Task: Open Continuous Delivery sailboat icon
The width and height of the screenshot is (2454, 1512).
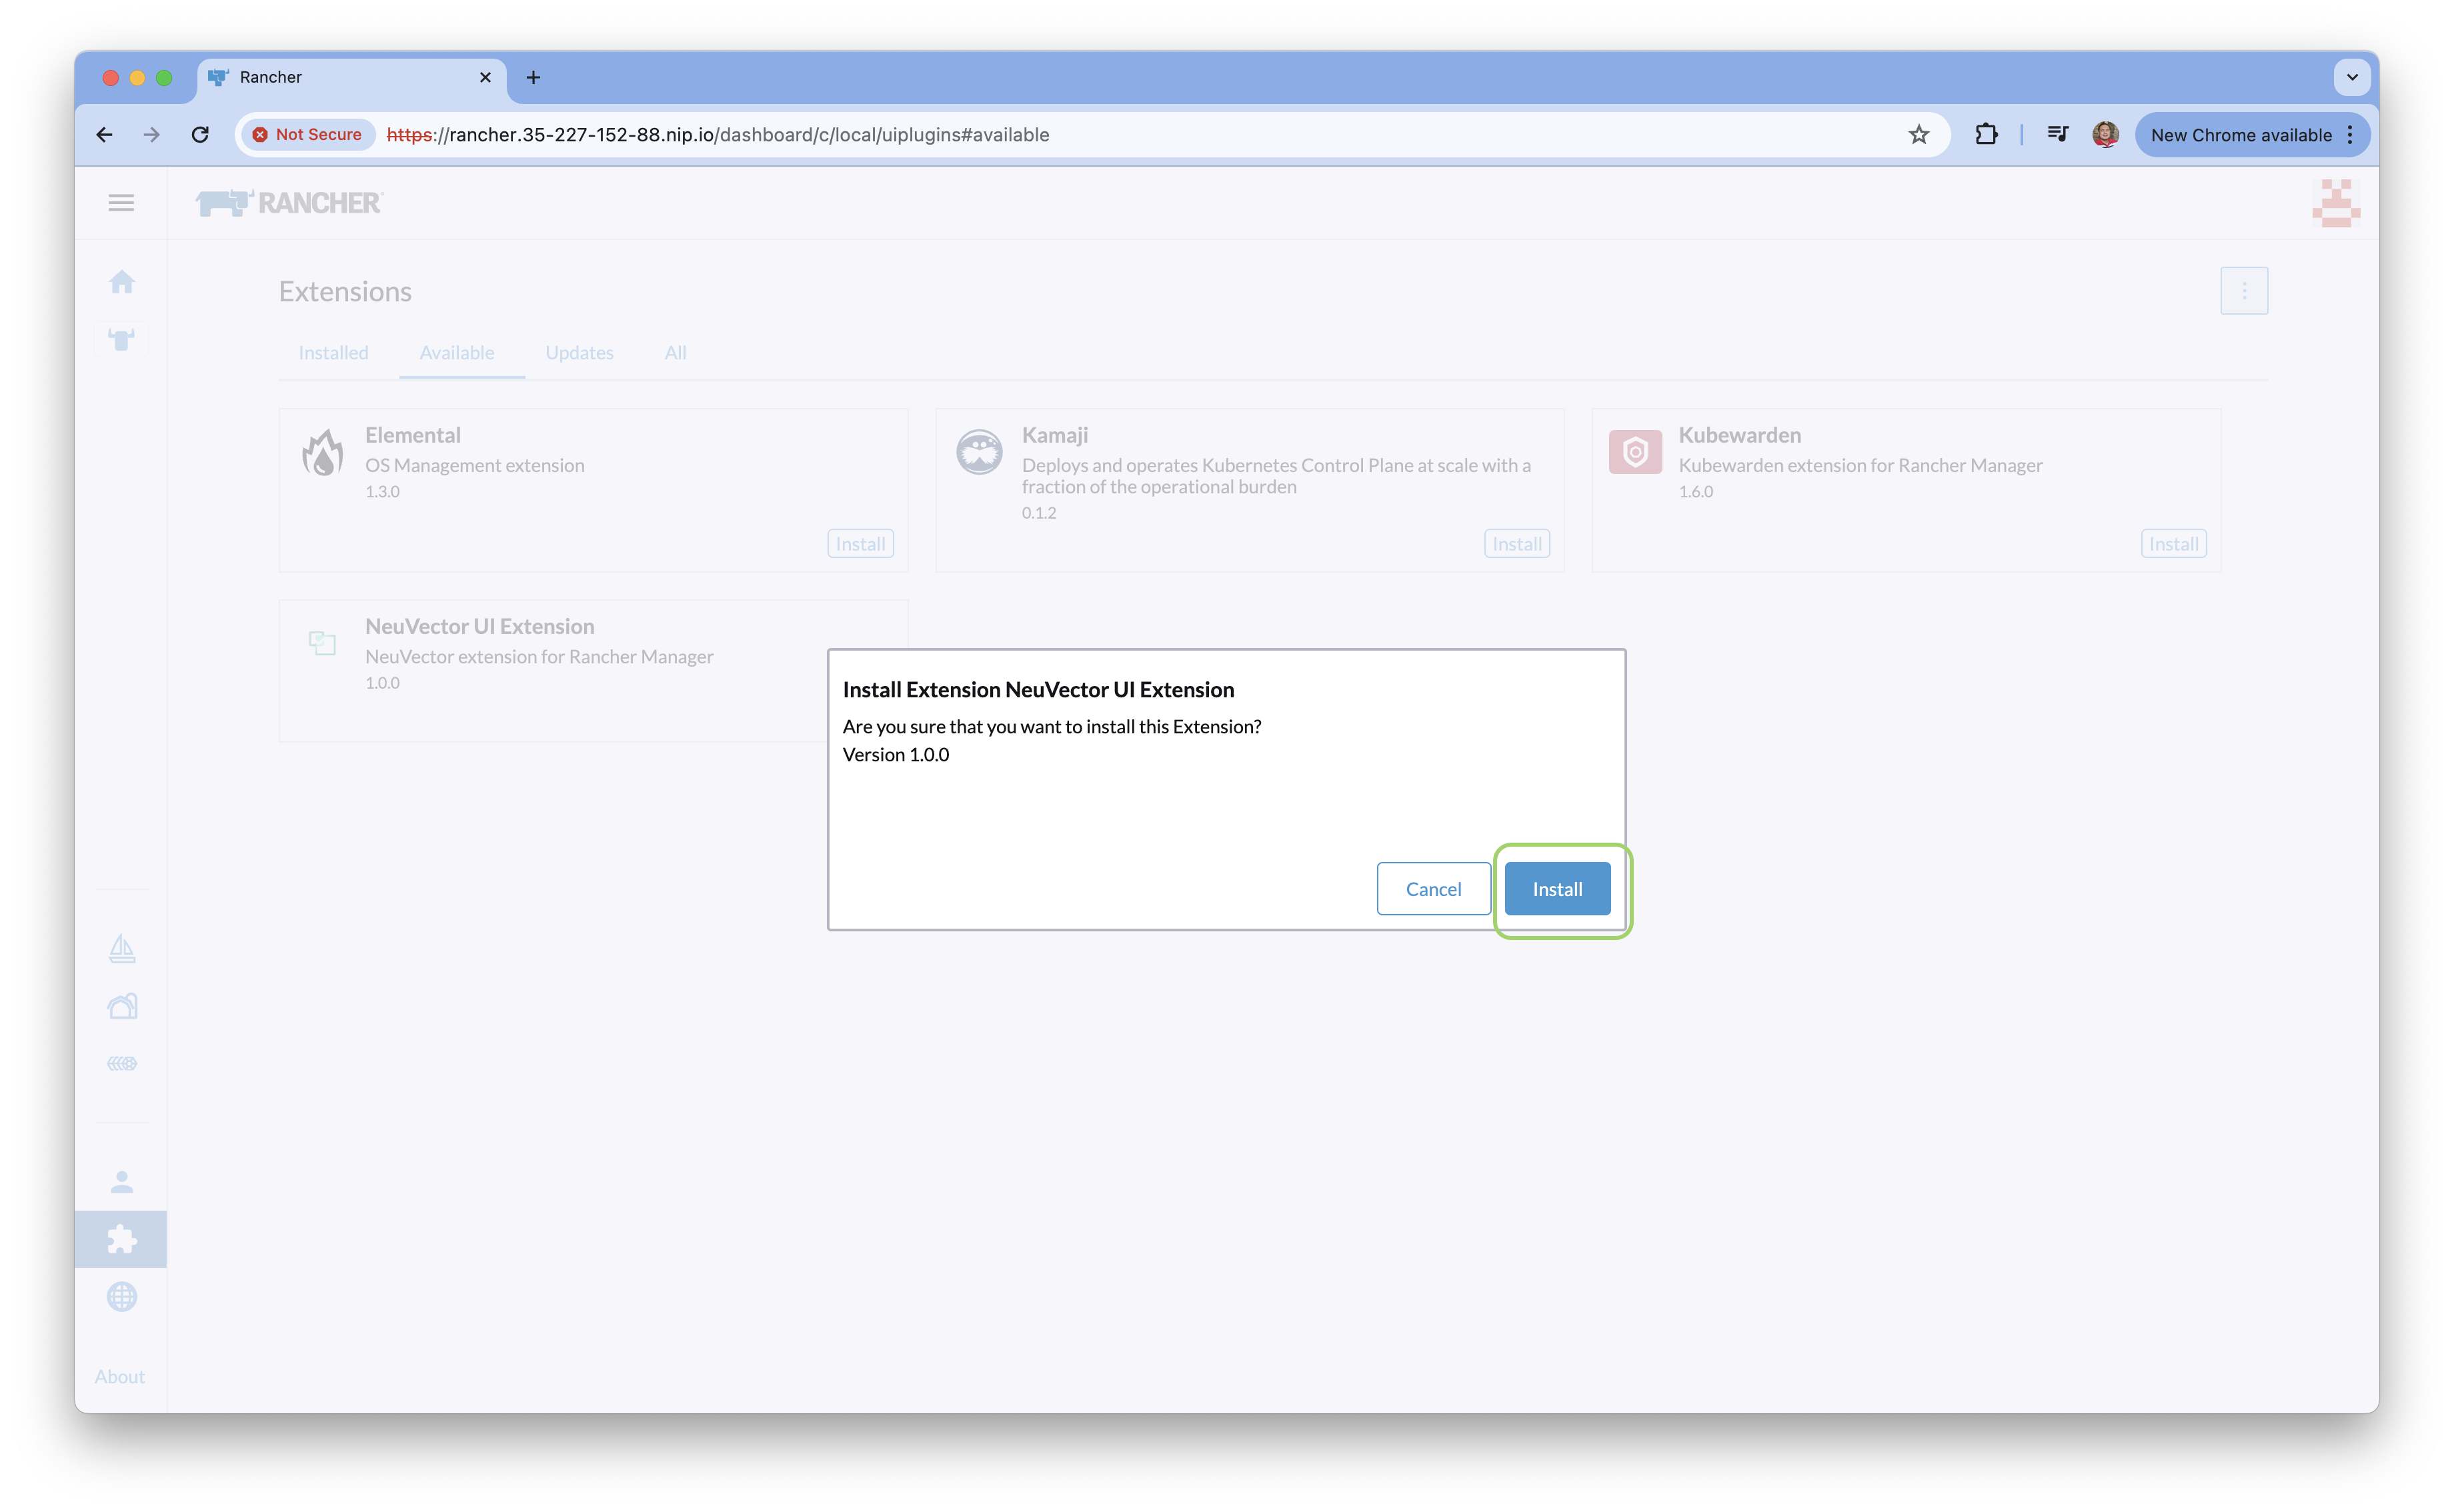Action: click(x=122, y=948)
